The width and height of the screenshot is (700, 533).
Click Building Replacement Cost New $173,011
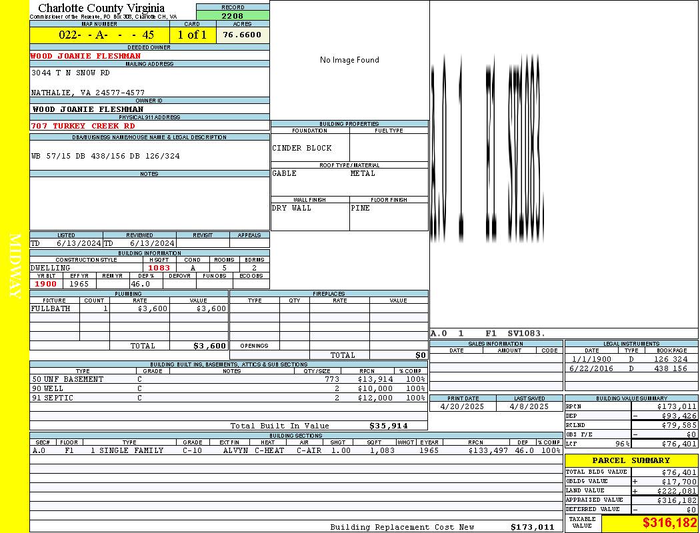click(533, 527)
